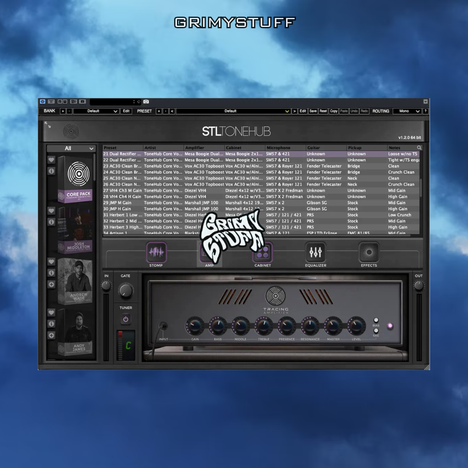Screen dimensions: 468x468
Task: Show info for Andrew Wade pack
Action: (51, 273)
